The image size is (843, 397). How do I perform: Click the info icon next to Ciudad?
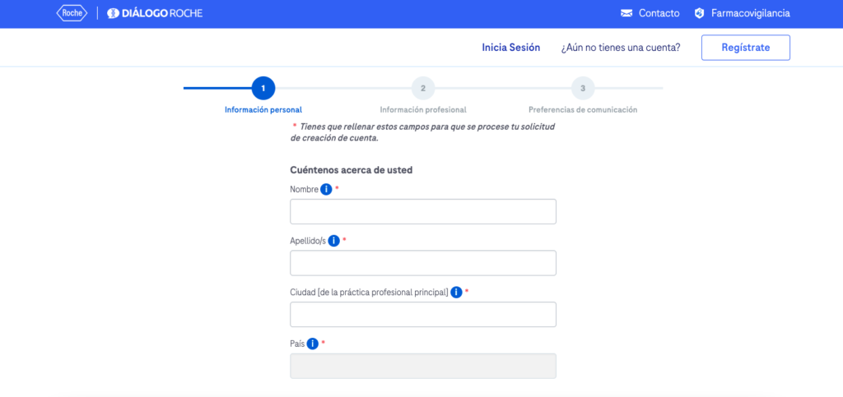click(456, 293)
